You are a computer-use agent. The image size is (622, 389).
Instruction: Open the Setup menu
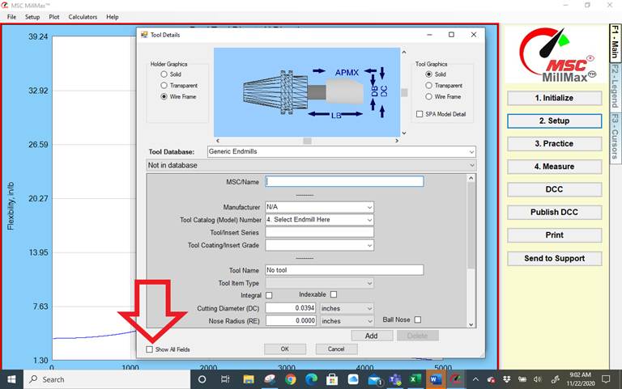(x=32, y=17)
